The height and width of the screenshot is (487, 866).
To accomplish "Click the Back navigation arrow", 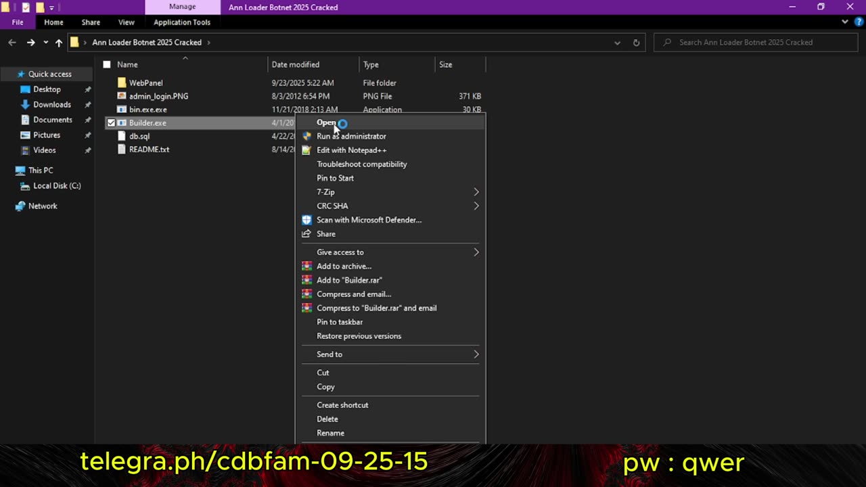I will 12,43.
